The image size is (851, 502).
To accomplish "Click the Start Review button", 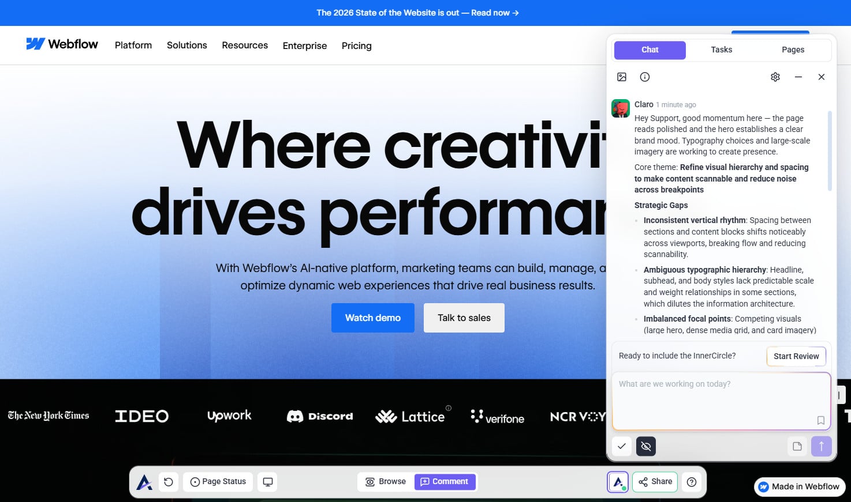I will tap(796, 356).
